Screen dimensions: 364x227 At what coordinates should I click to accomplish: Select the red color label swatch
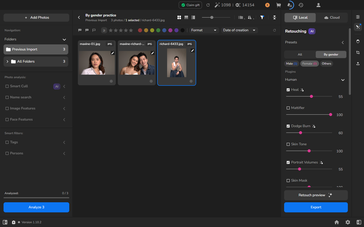tap(140, 30)
